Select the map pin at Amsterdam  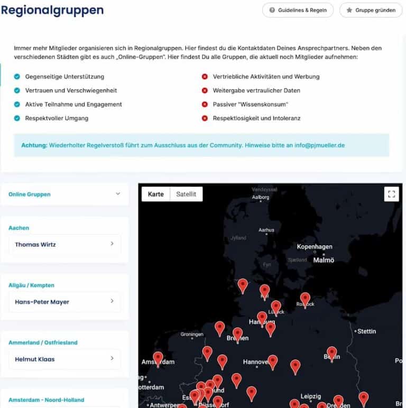pos(158,358)
